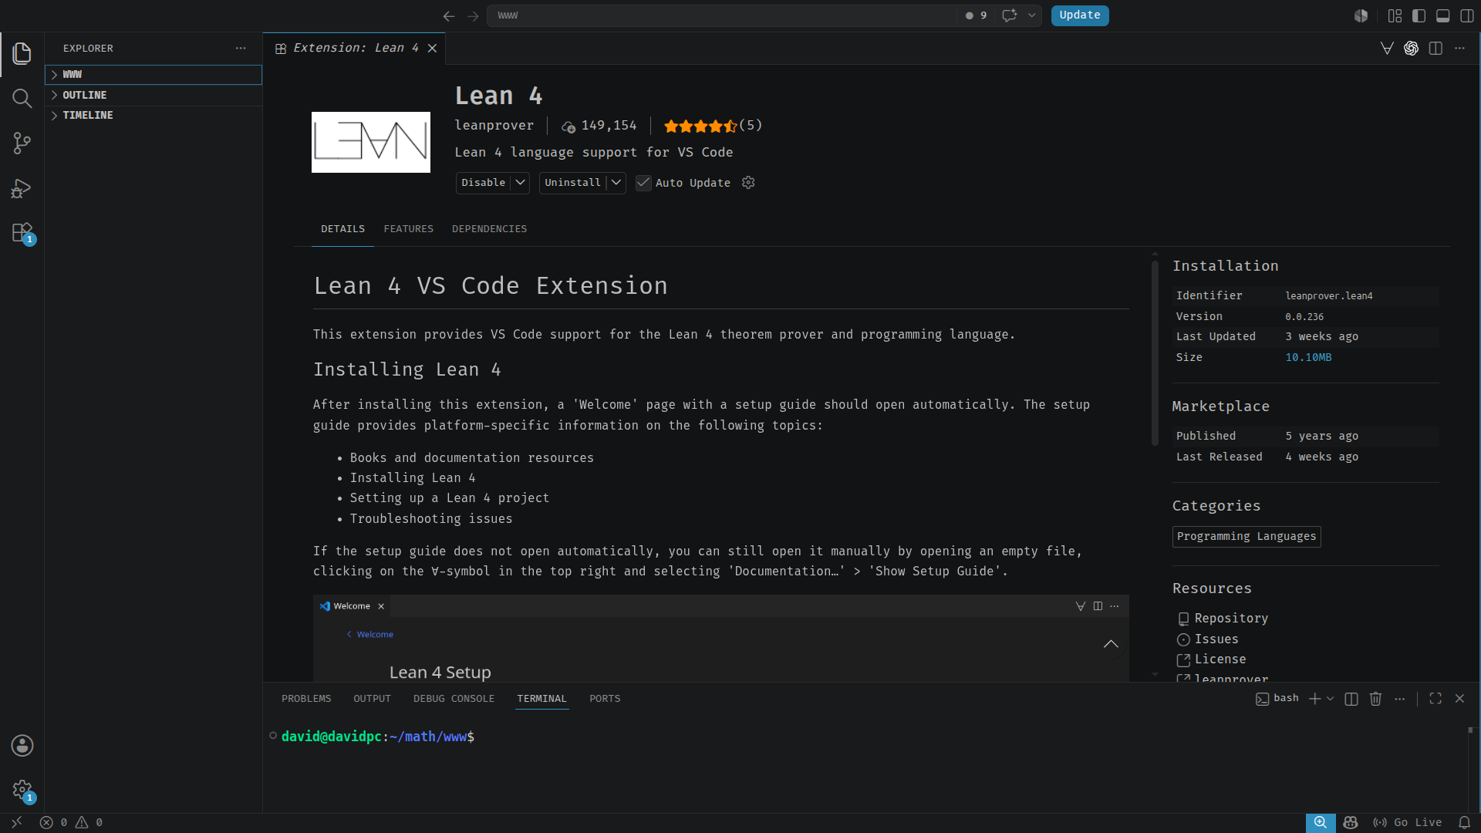Open the Extensions view in the activity bar

(x=22, y=233)
